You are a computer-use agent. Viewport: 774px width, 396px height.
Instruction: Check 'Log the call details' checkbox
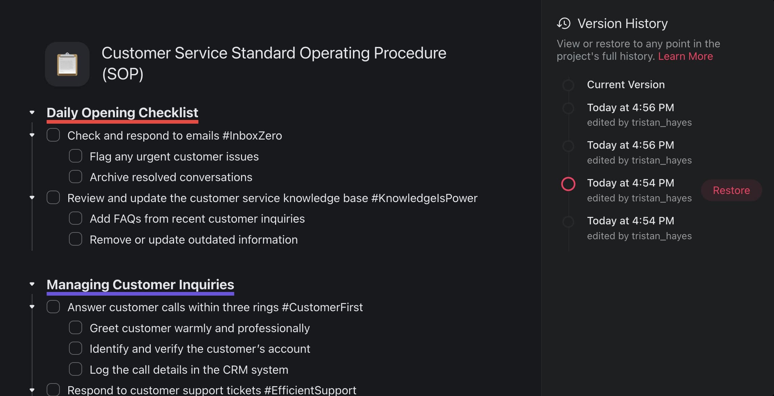pyautogui.click(x=75, y=369)
